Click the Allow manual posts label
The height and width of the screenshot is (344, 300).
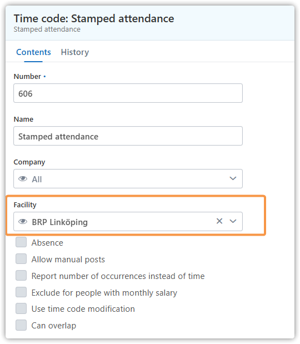click(x=68, y=260)
